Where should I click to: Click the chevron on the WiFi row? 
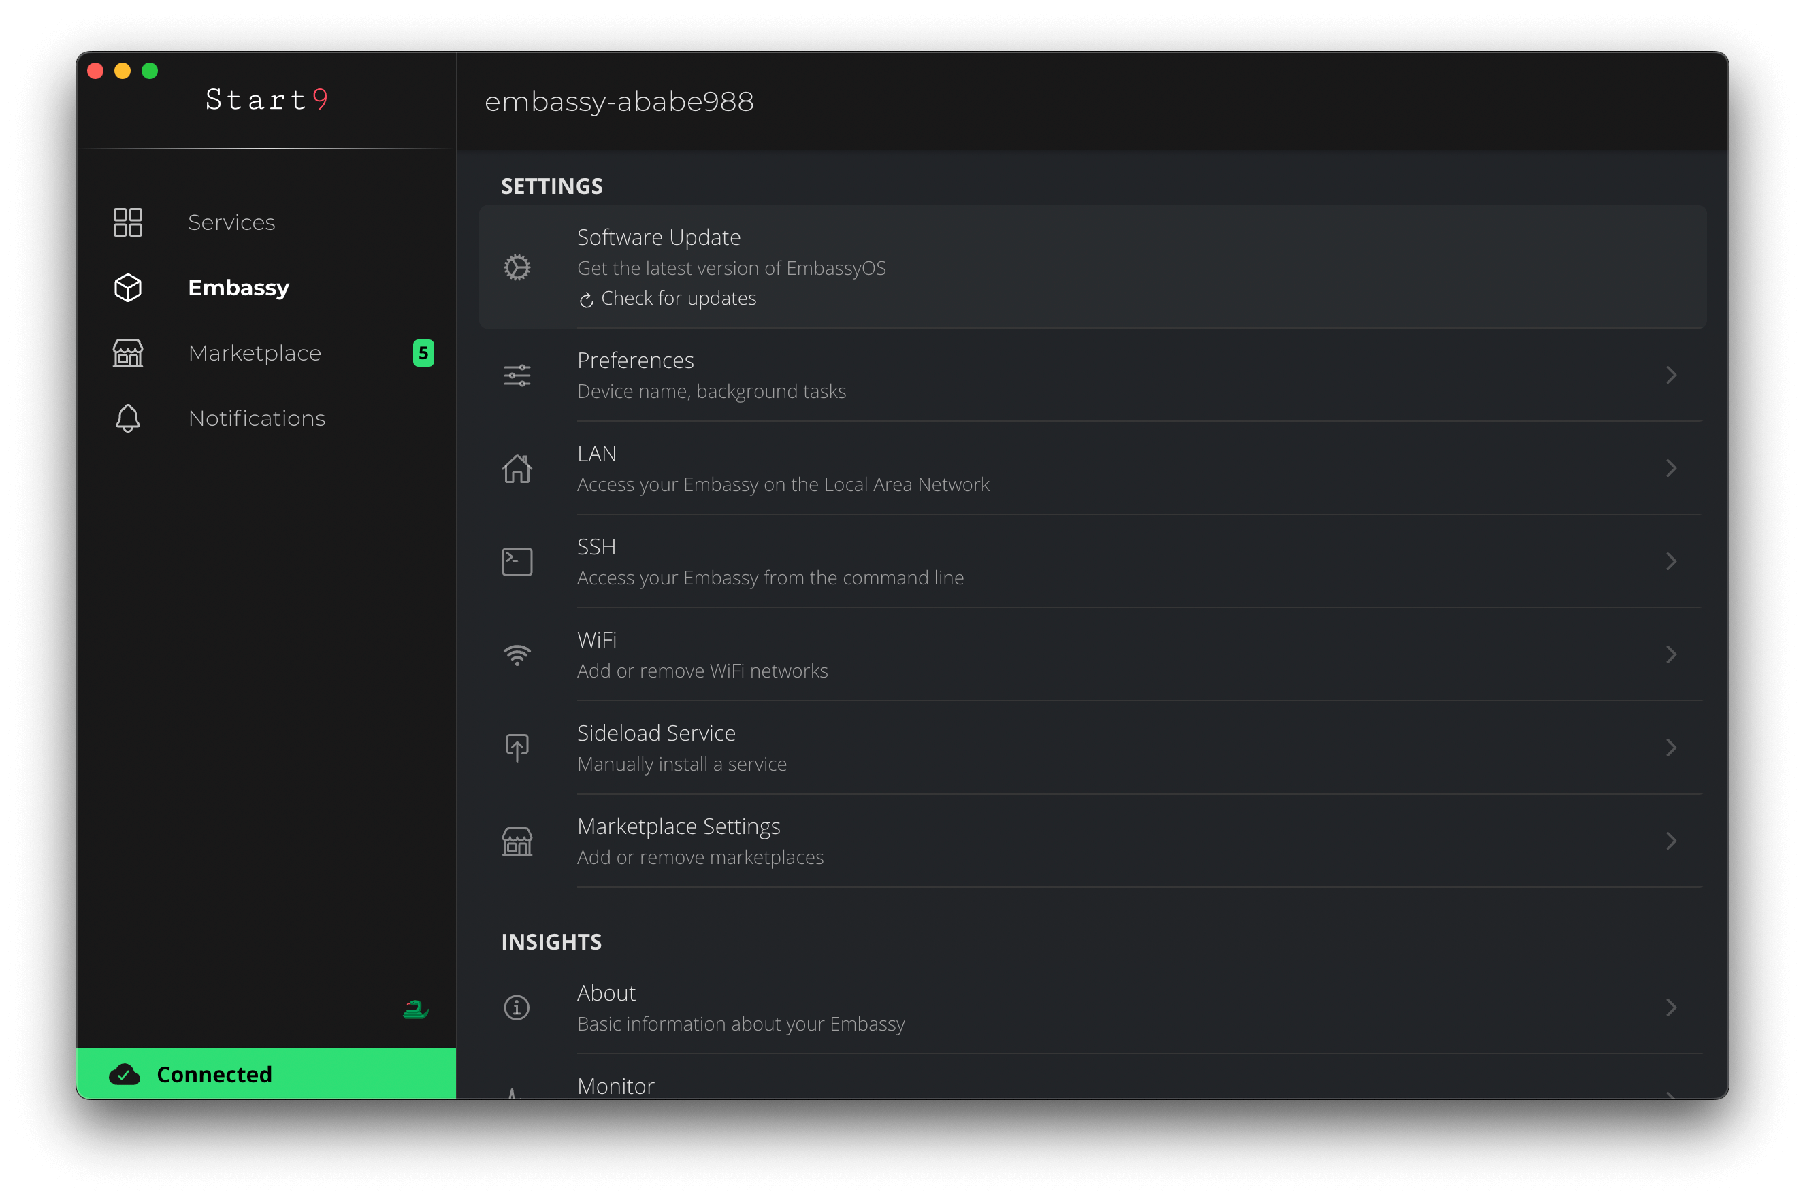[x=1671, y=655]
